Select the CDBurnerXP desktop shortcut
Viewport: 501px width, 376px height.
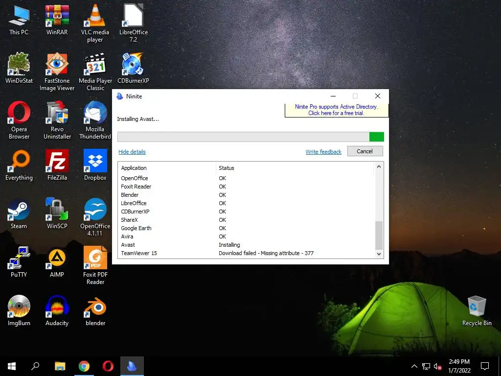pos(133,68)
